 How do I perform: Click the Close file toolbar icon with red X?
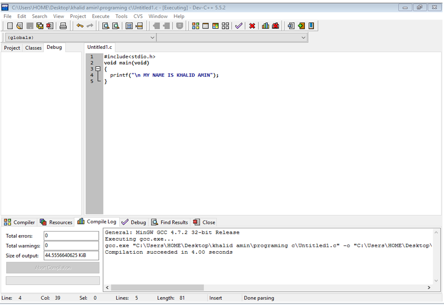click(x=50, y=26)
